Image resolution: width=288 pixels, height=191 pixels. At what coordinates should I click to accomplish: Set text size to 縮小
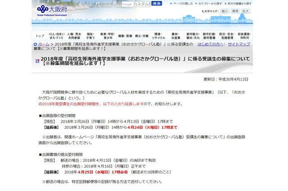(x=225, y=11)
